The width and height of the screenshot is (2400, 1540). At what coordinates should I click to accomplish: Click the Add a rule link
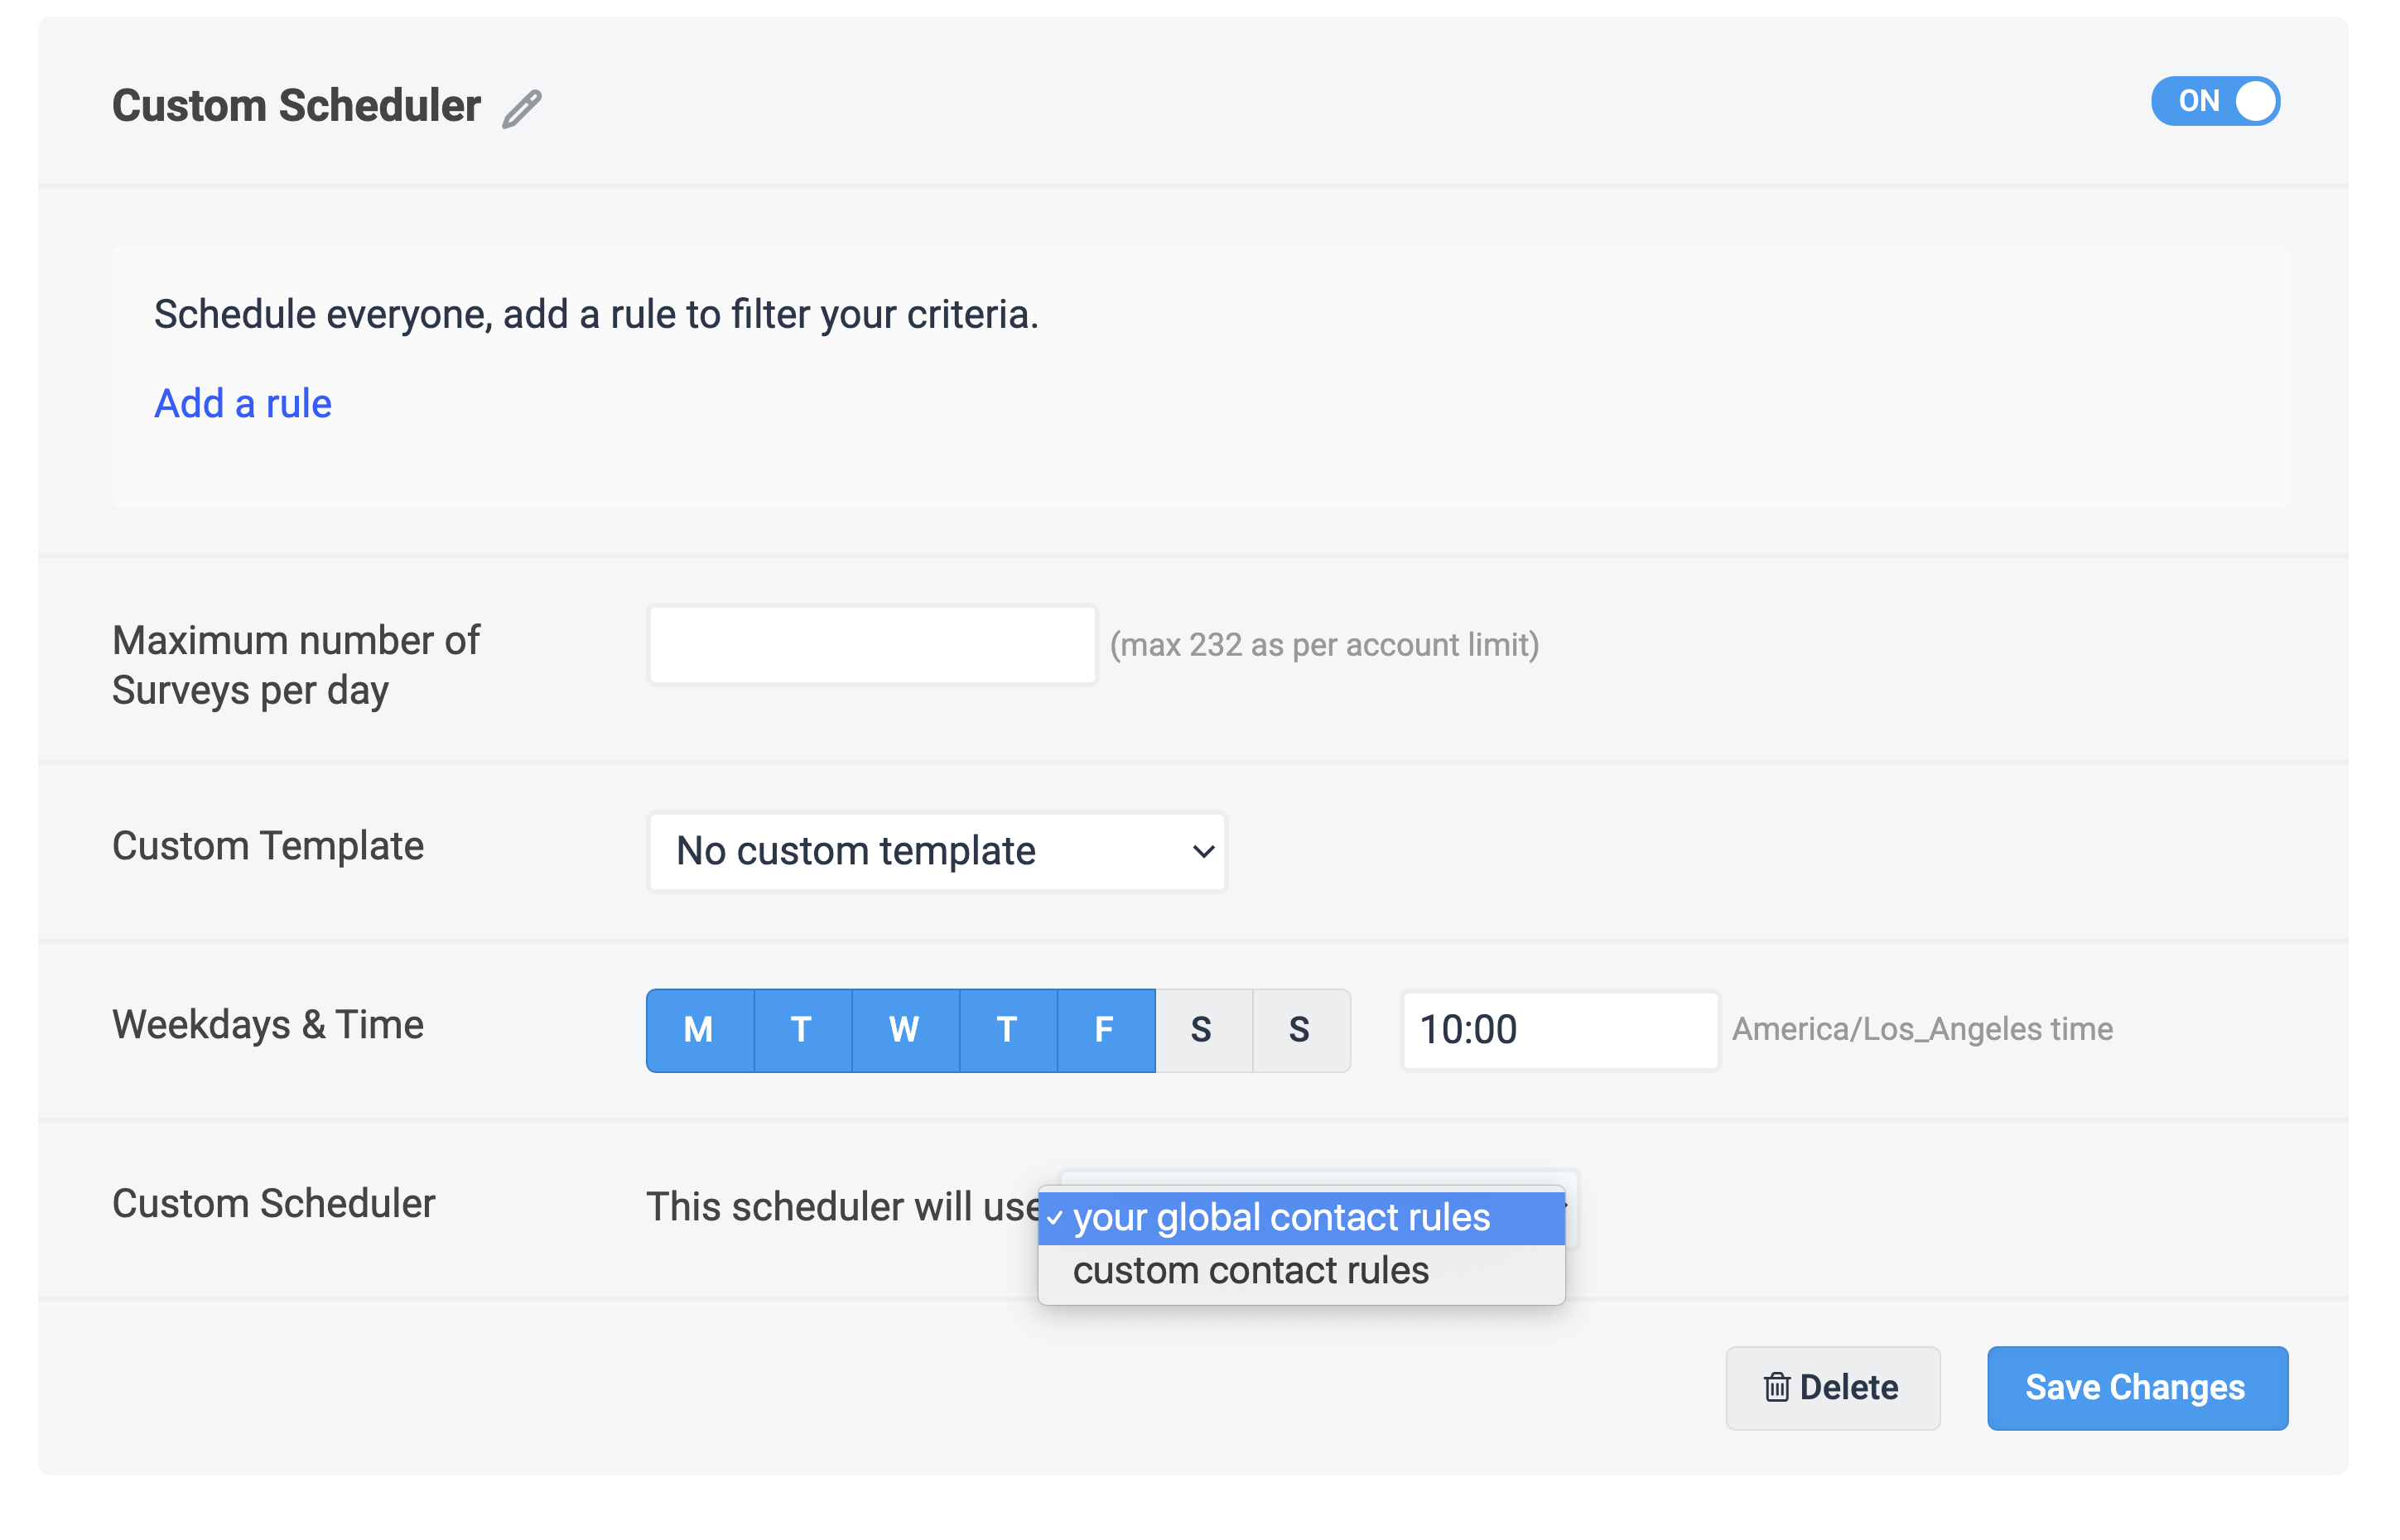pos(242,403)
